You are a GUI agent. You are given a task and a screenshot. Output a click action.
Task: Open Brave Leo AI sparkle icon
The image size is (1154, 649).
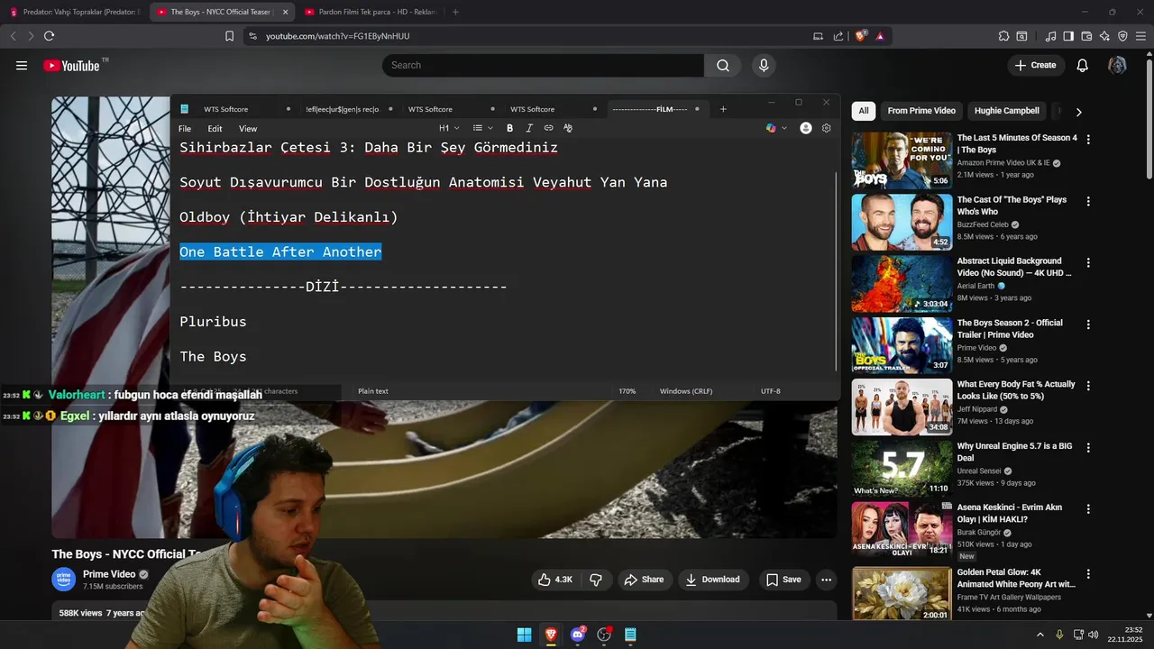(1104, 36)
